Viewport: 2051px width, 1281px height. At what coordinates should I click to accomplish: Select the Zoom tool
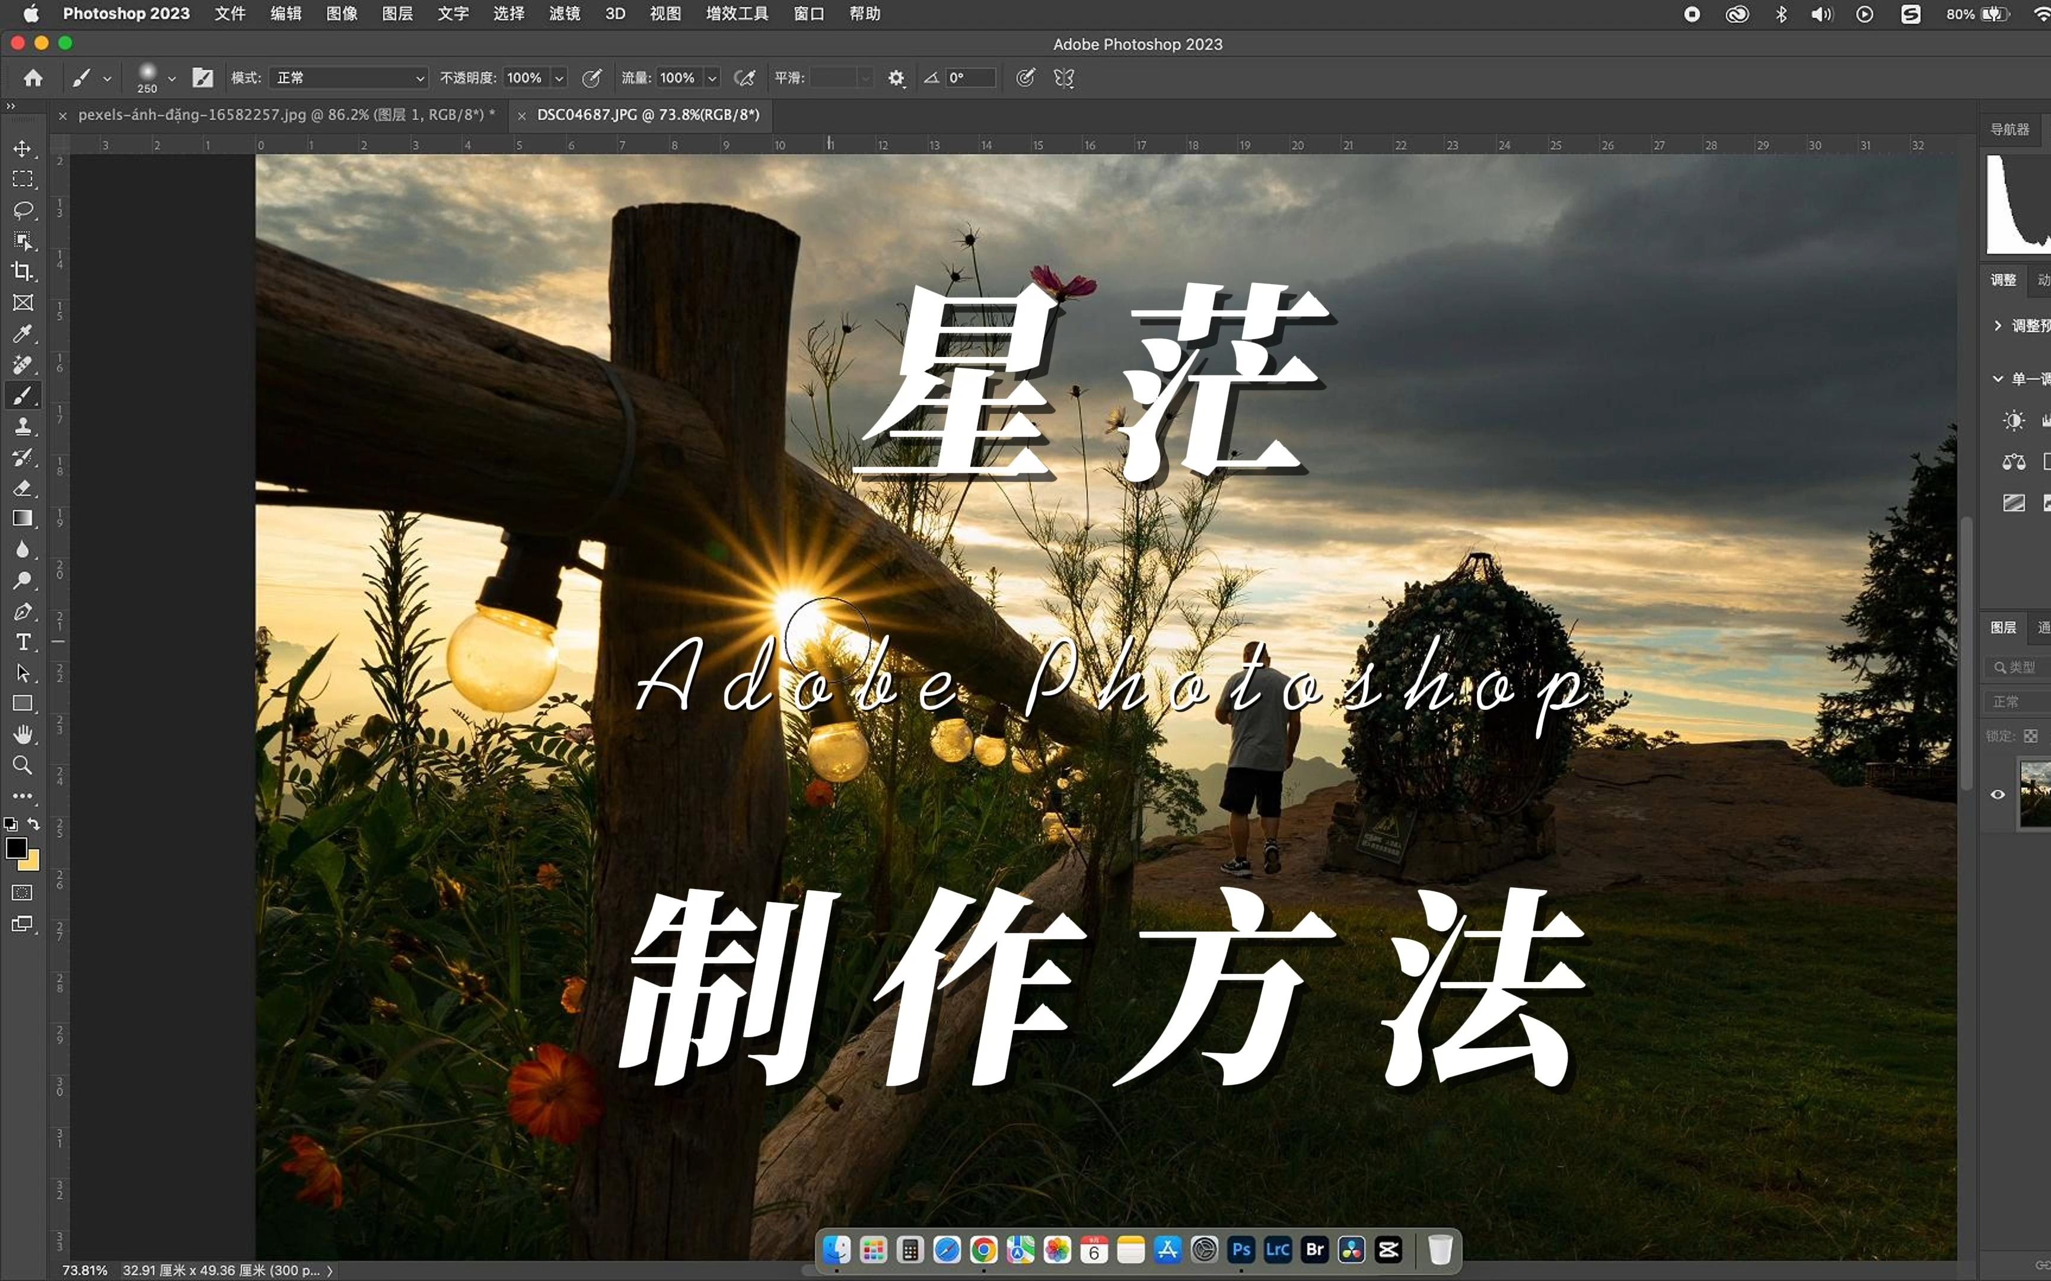point(23,765)
